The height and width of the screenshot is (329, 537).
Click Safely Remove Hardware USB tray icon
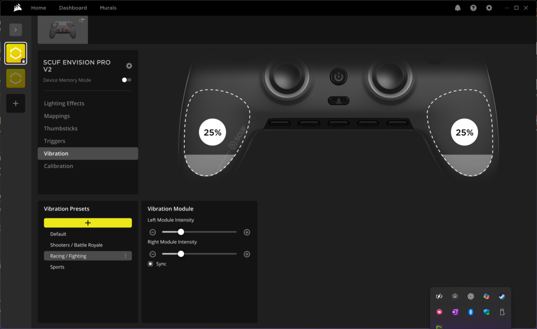point(502,312)
